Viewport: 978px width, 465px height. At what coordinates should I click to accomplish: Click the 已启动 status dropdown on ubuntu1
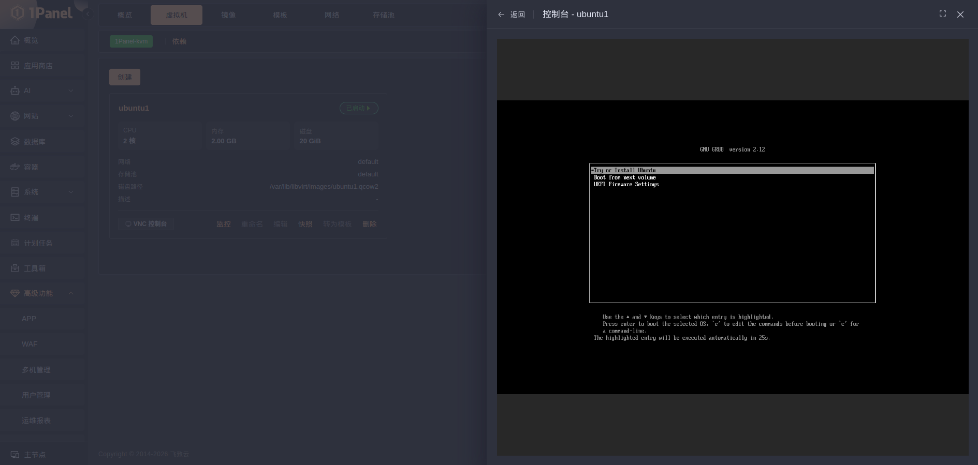coord(359,108)
